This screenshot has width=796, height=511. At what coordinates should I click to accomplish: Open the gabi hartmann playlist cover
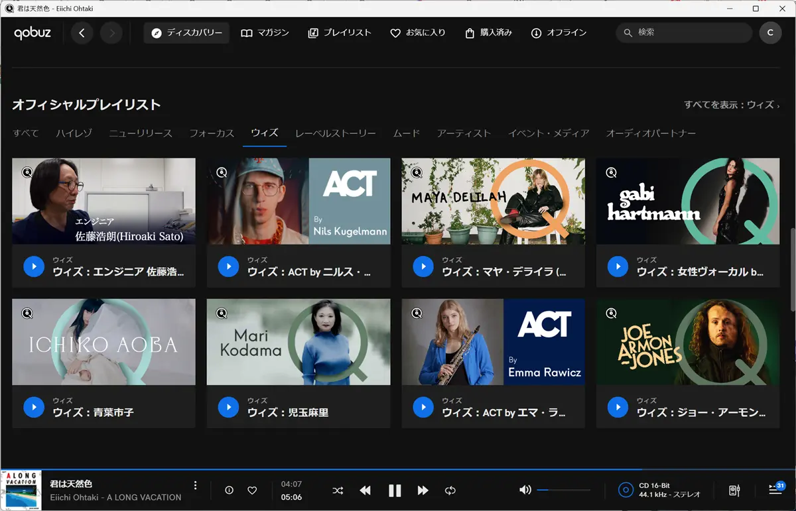[x=688, y=201]
